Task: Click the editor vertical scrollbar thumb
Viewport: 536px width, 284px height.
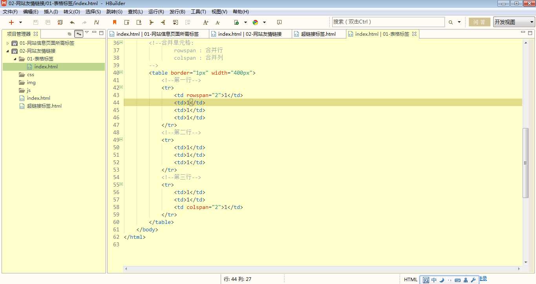Action: (526, 163)
